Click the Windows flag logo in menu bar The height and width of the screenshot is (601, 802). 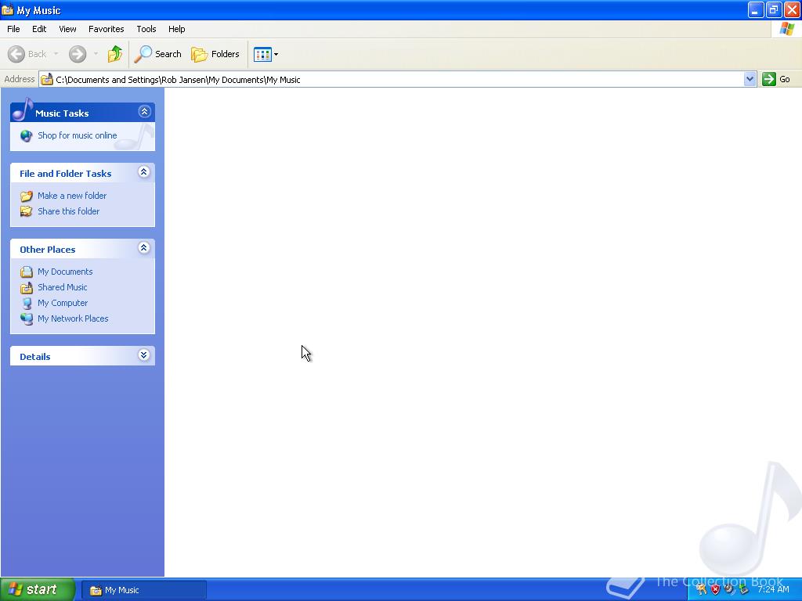point(786,29)
